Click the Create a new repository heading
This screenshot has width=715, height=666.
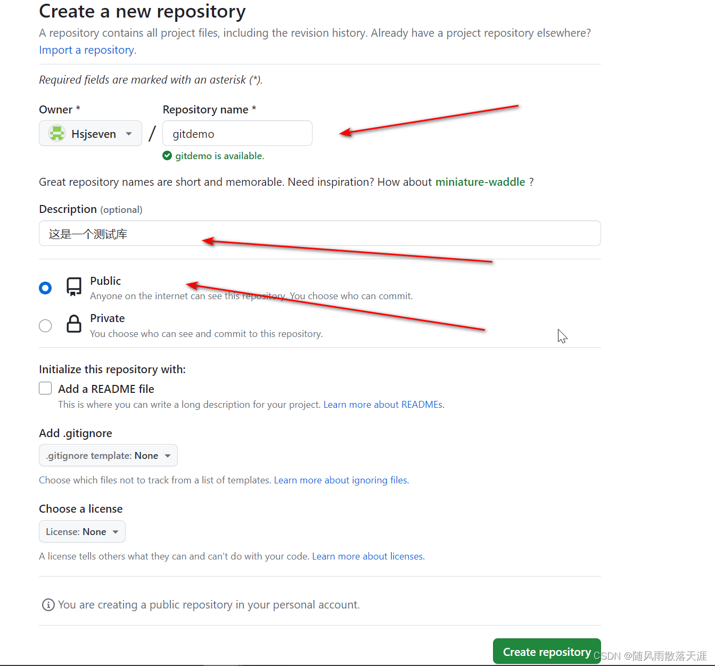[142, 11]
